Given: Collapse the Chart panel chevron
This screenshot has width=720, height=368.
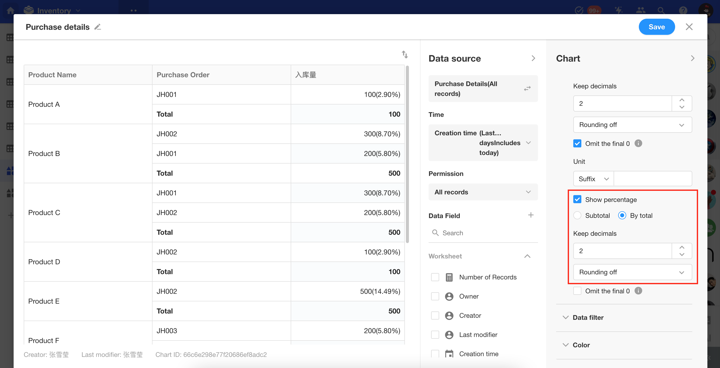Looking at the screenshot, I should point(692,58).
